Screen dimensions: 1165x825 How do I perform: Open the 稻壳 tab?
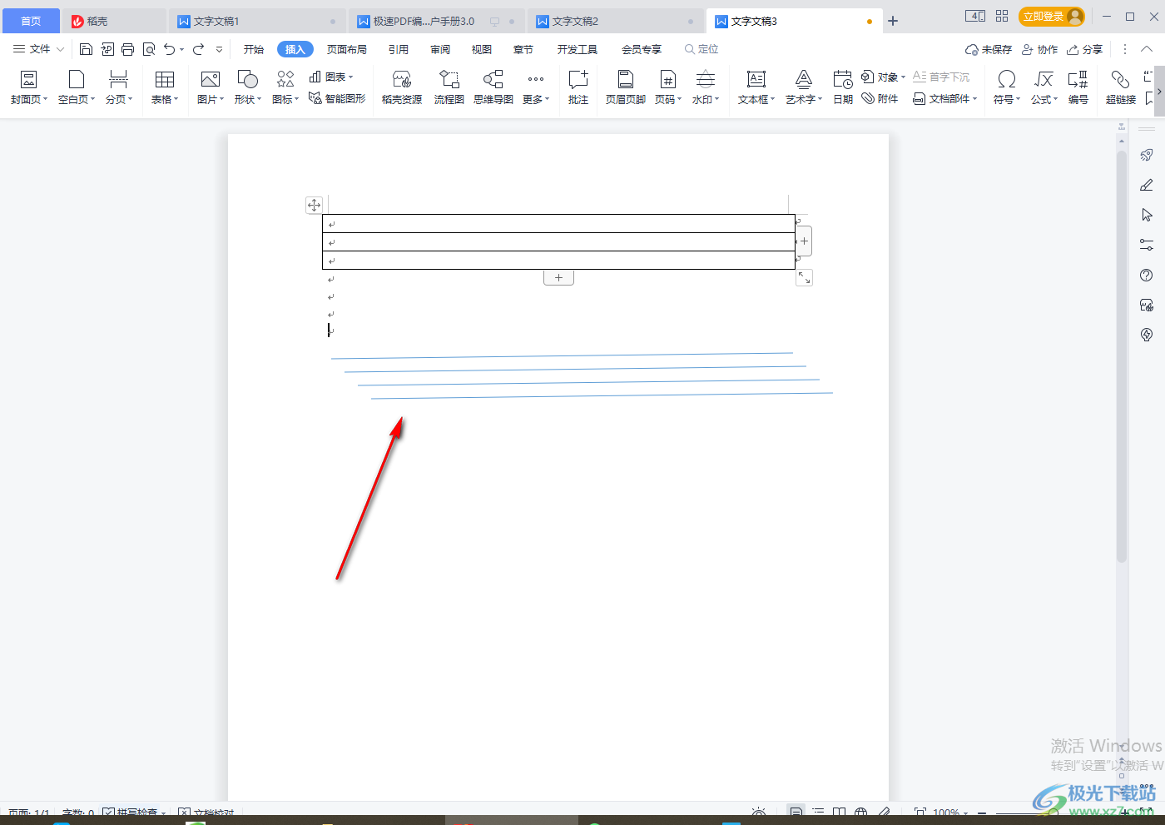pos(115,21)
